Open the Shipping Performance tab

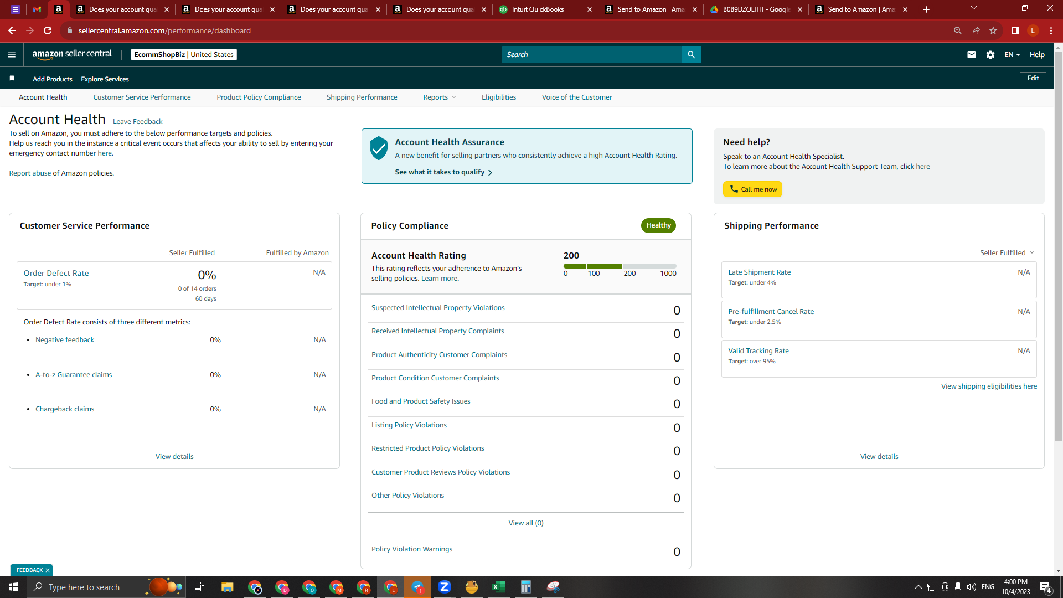362,97
